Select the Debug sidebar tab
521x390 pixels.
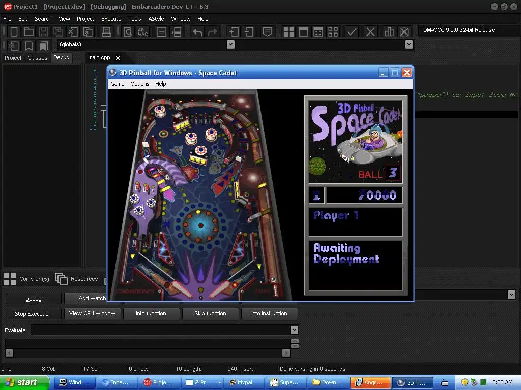point(62,57)
